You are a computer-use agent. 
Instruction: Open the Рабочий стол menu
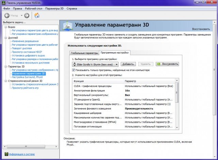click(33, 9)
